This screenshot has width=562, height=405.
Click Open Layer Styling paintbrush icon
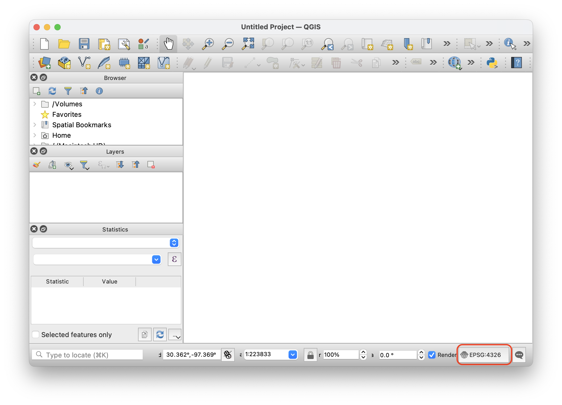[37, 165]
